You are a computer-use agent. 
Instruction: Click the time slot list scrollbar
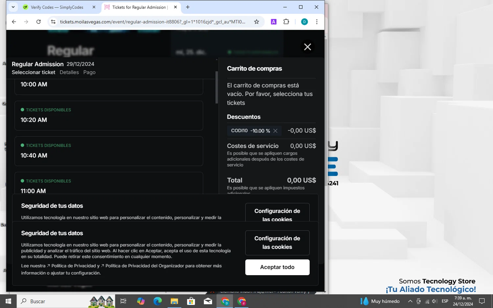pos(217,87)
